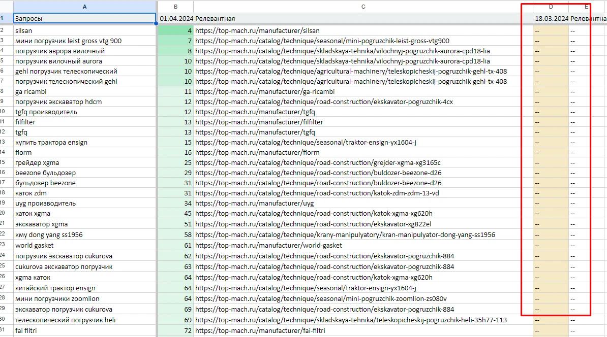The height and width of the screenshot is (337, 607).
Task: Select position value 72 for fai filtri
Action: point(176,330)
